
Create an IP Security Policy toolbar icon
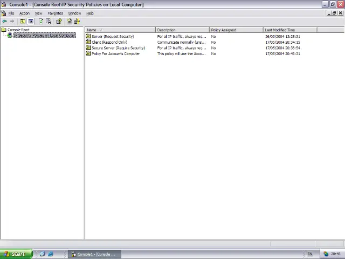coord(70,22)
